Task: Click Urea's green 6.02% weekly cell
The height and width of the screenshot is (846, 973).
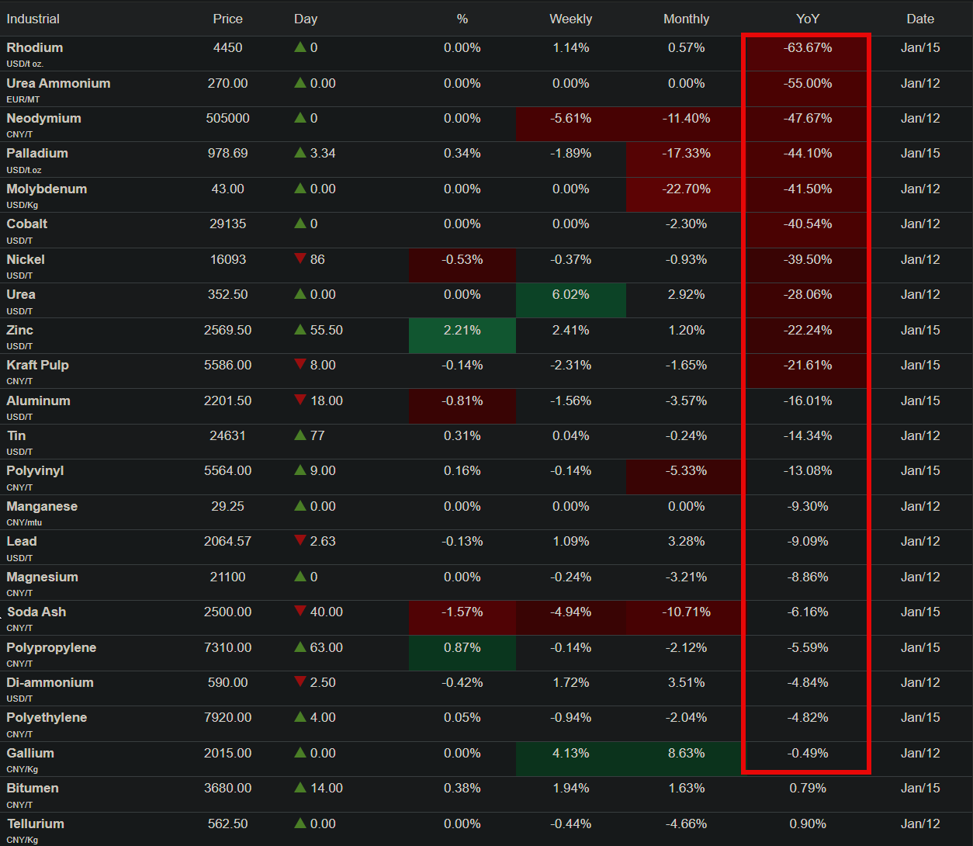Action: (570, 295)
